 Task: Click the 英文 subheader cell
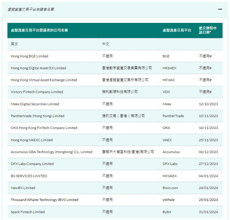pos(14,44)
